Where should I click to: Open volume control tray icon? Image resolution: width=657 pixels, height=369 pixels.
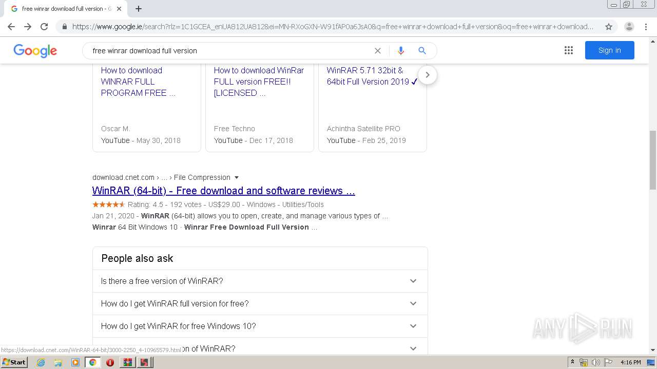tap(595, 362)
